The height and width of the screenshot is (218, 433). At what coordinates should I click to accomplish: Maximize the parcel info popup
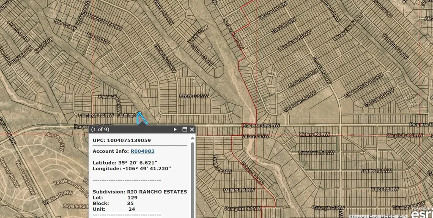185,129
